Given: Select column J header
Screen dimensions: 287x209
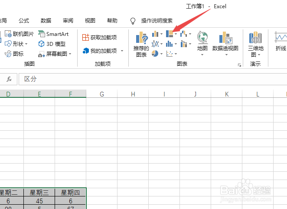Looking at the screenshot, I should pyautogui.click(x=195, y=94).
